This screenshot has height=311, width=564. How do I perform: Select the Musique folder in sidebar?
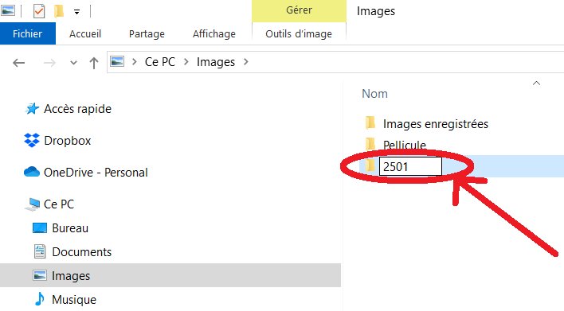[74, 300]
